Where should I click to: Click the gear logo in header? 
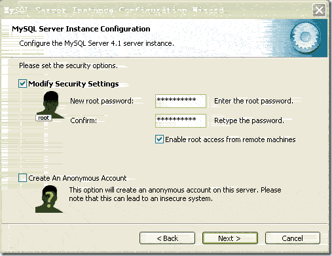[305, 37]
